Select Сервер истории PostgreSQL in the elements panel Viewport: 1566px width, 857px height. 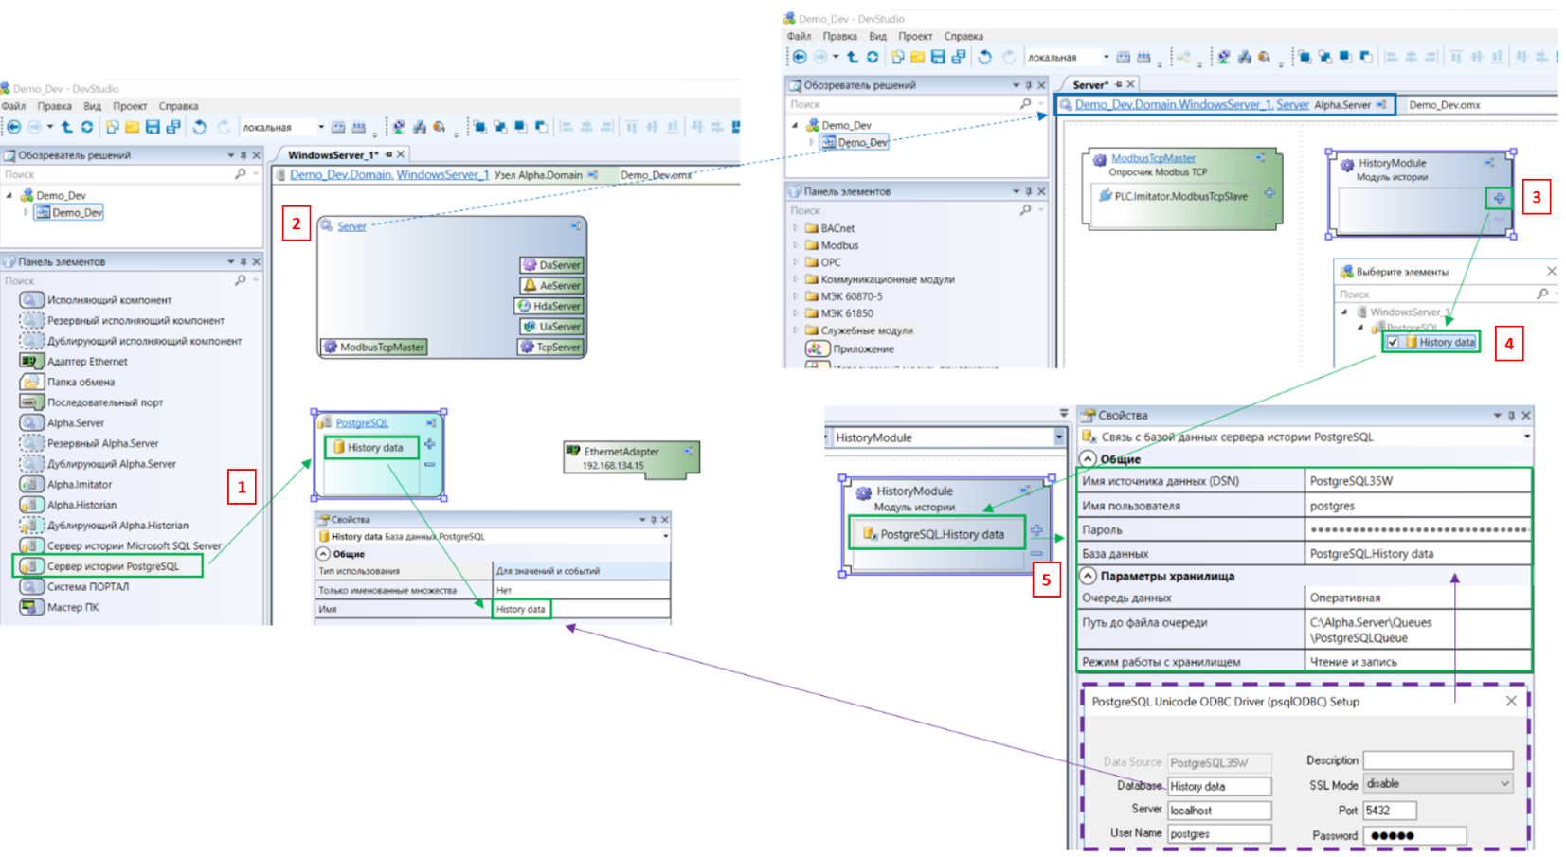(x=108, y=566)
